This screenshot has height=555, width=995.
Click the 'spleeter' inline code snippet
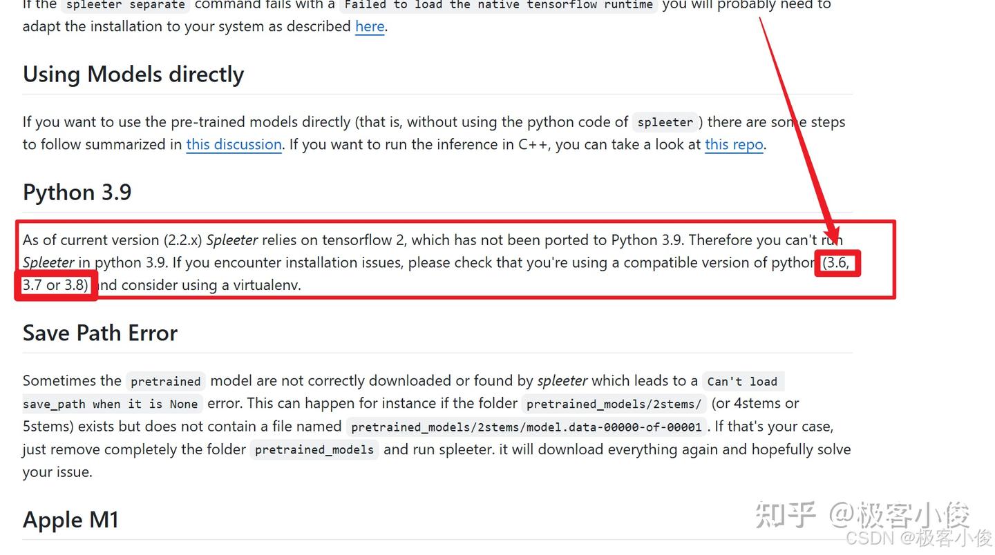click(x=665, y=123)
